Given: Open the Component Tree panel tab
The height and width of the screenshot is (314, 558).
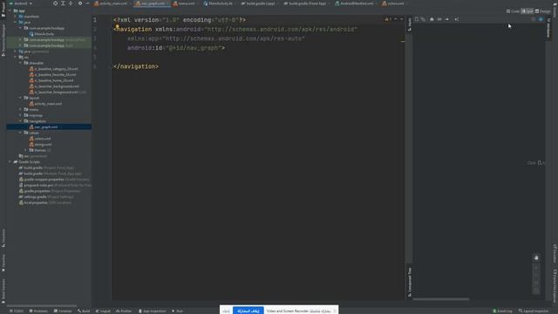Looking at the screenshot, I should 410,282.
